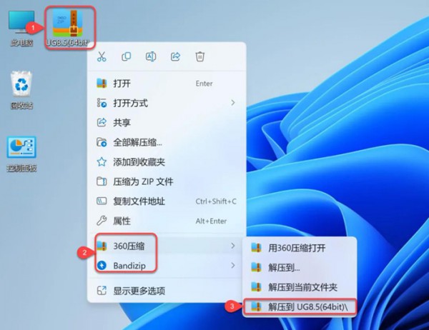Viewport: 429px width, 330px height.
Task: Choose 解压到 UG8.5(64bit)\ in submenu
Action: [300, 306]
